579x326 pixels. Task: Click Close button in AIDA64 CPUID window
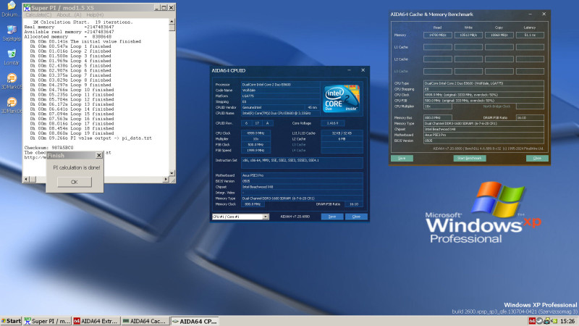(356, 217)
